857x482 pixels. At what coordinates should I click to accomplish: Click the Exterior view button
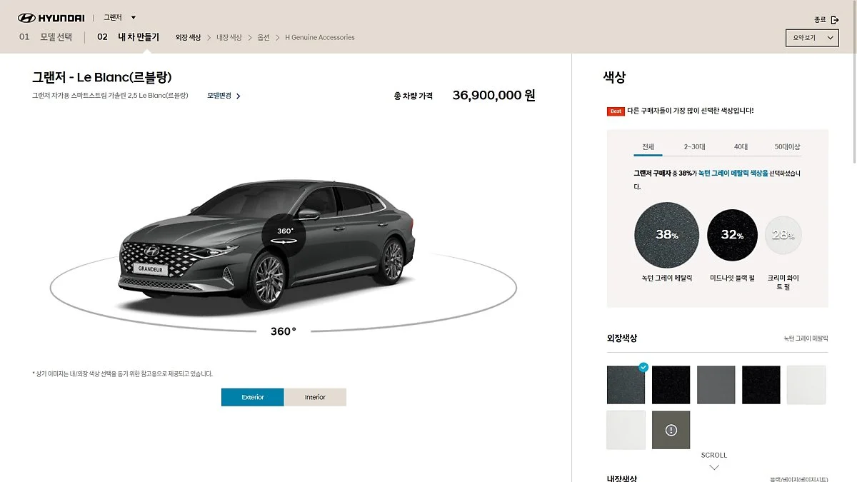point(253,397)
